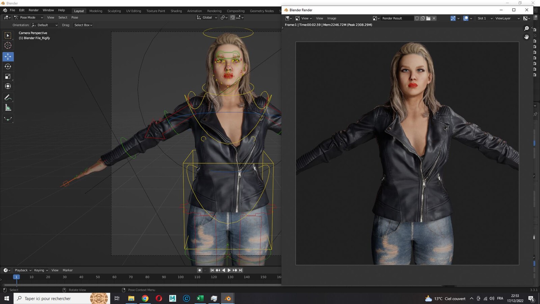The width and height of the screenshot is (540, 304).
Task: Open Pose Mode dropdown
Action: click(28, 18)
